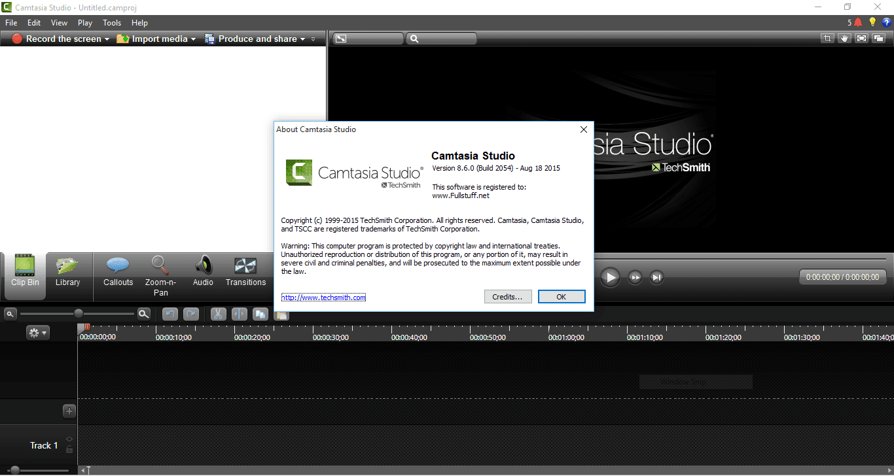Click the detach preview window icon
The image size is (894, 476).
pos(878,39)
